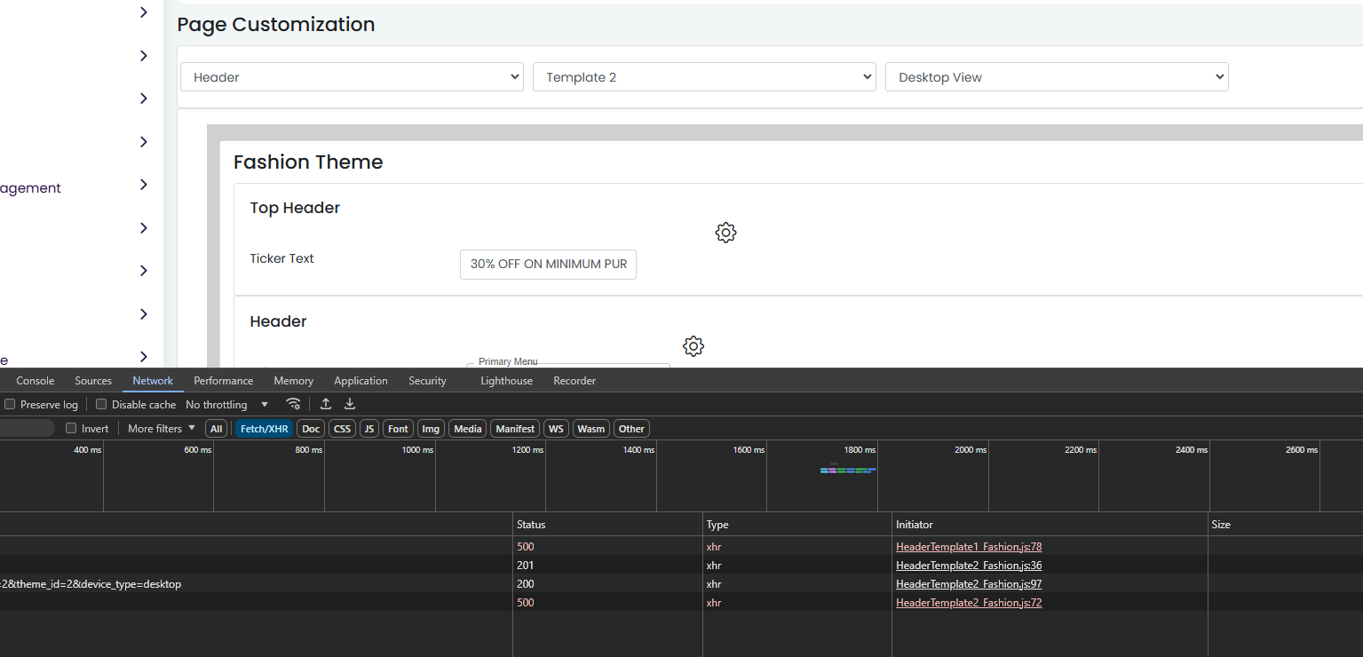Click the export HAR download arrow icon

click(350, 404)
